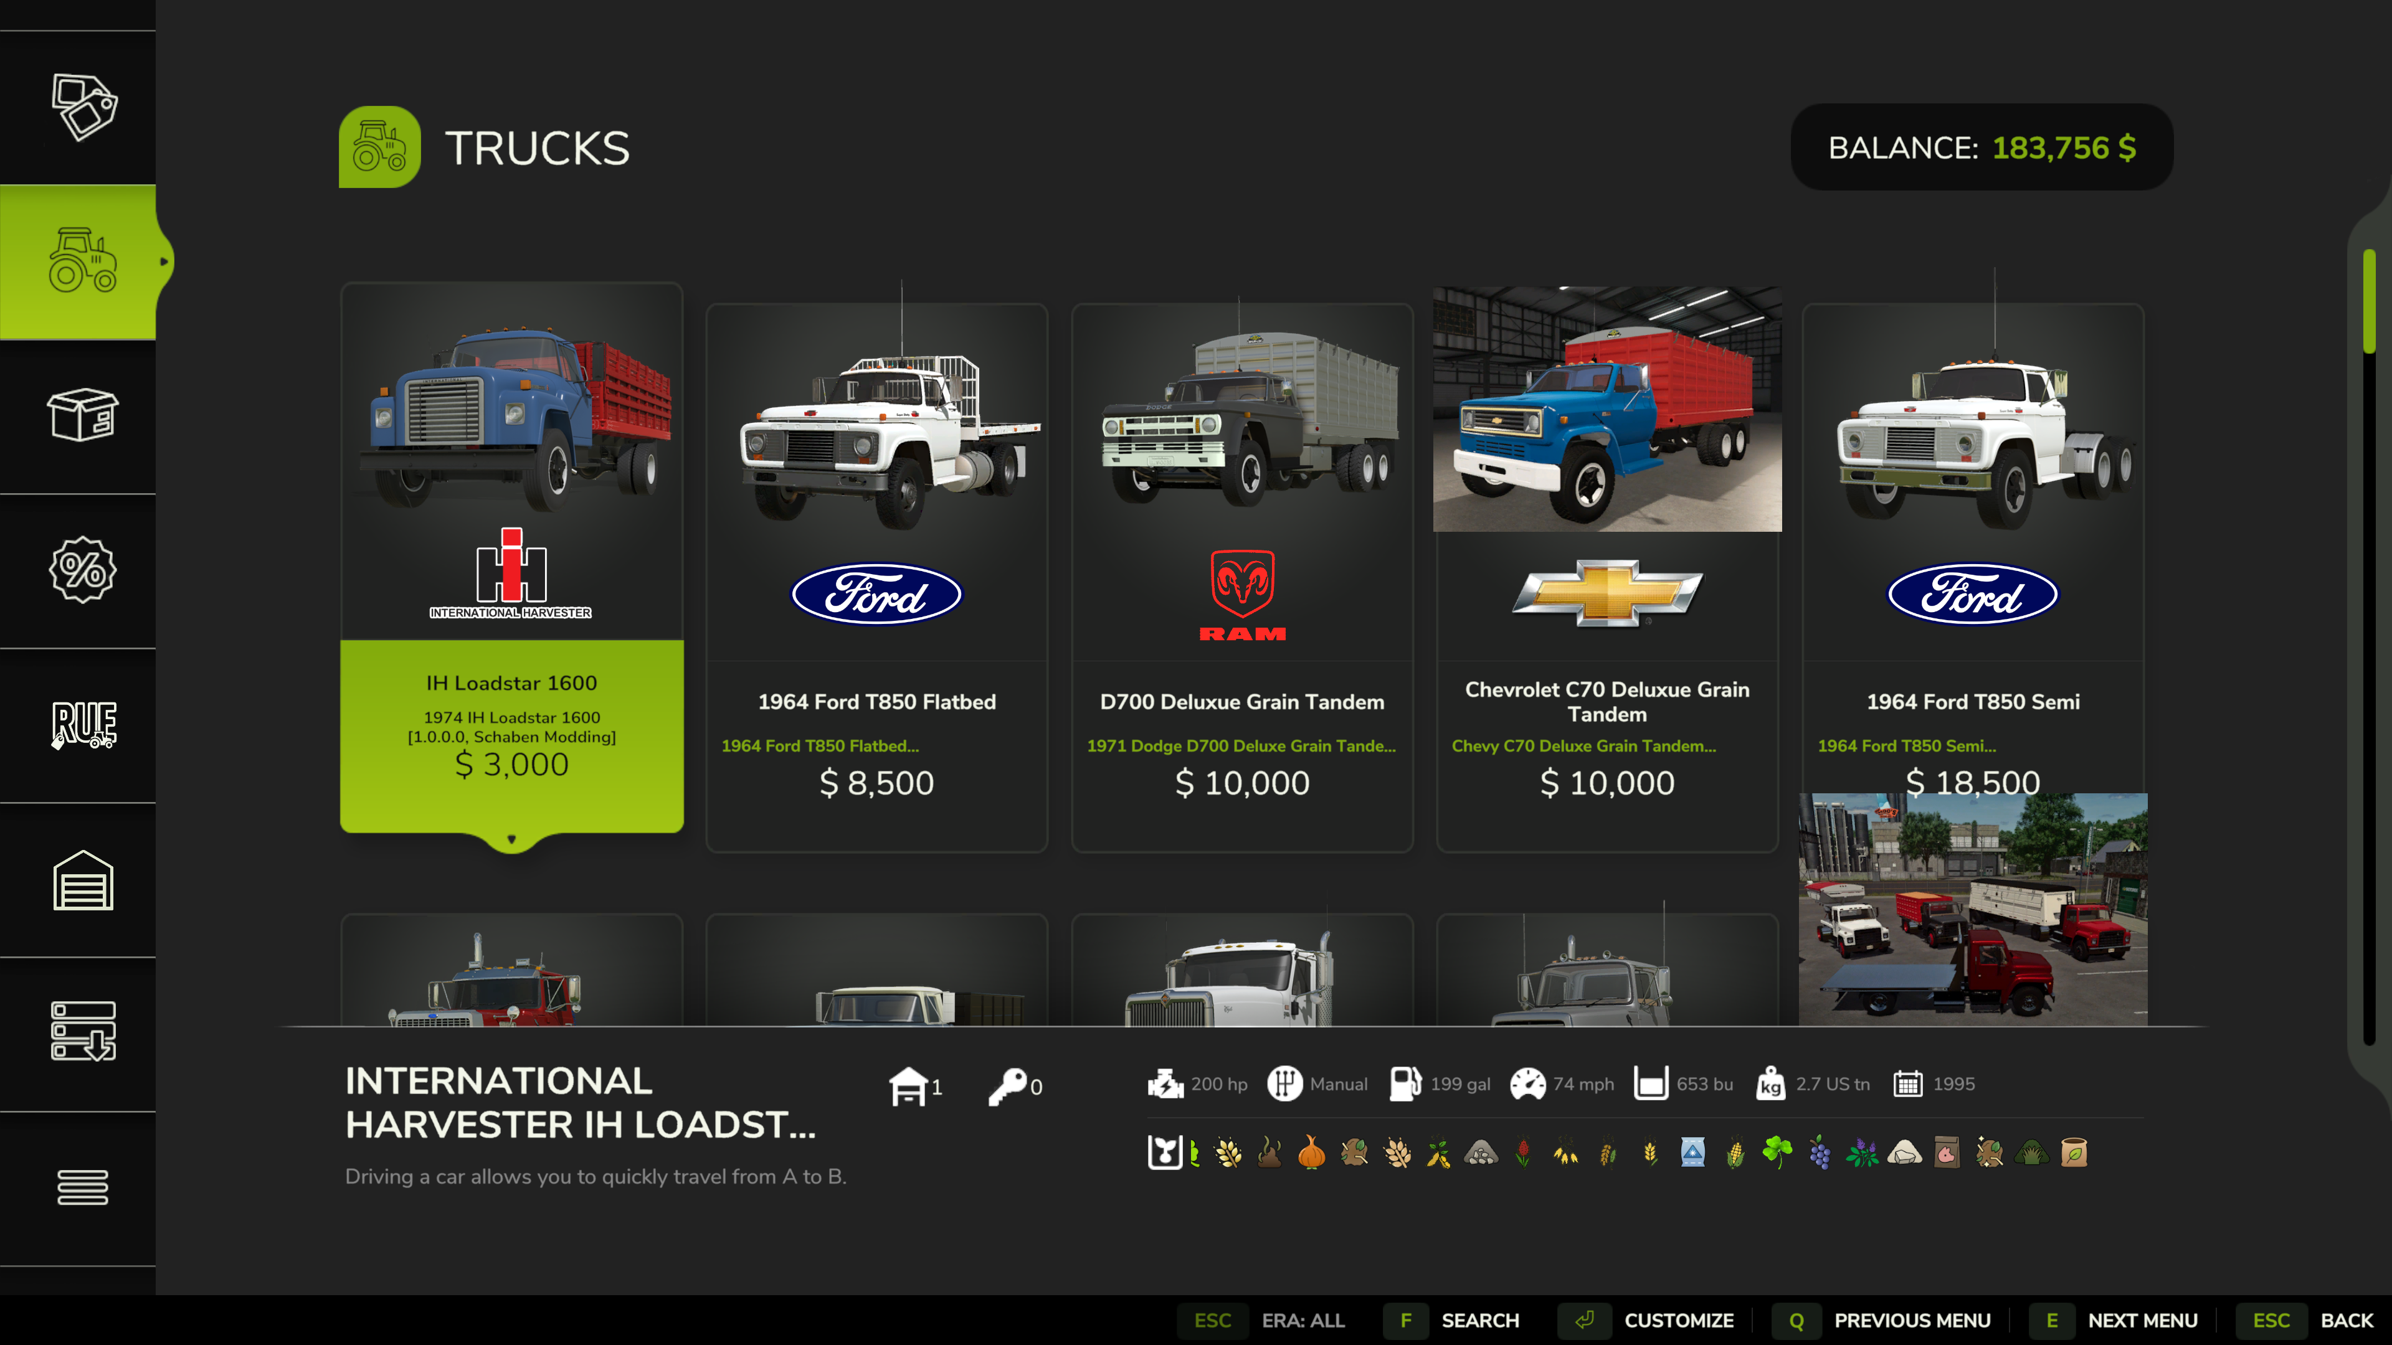Click the SEARCH button
Viewport: 2392px width, 1345px height.
[x=1452, y=1320]
